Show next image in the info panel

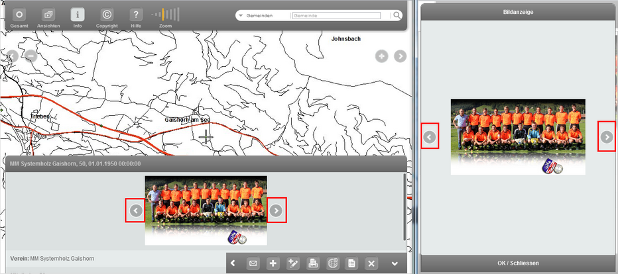tap(277, 210)
